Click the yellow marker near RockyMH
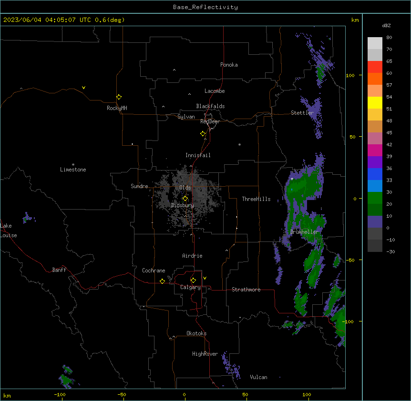The height and width of the screenshot is (401, 411). click(119, 97)
